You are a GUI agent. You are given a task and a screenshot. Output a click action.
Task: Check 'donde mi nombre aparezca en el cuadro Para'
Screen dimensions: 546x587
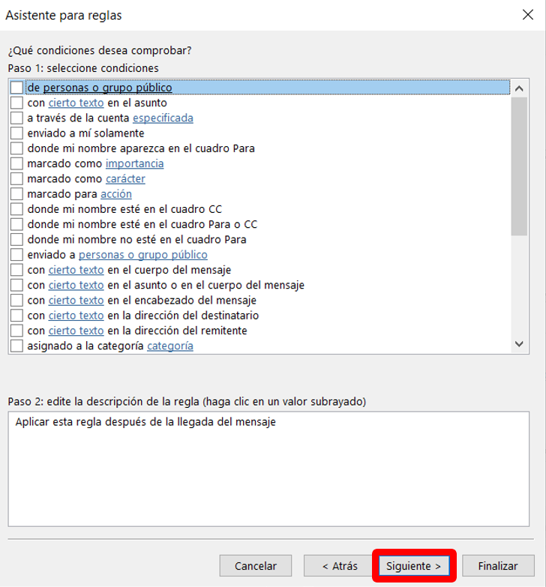point(16,148)
